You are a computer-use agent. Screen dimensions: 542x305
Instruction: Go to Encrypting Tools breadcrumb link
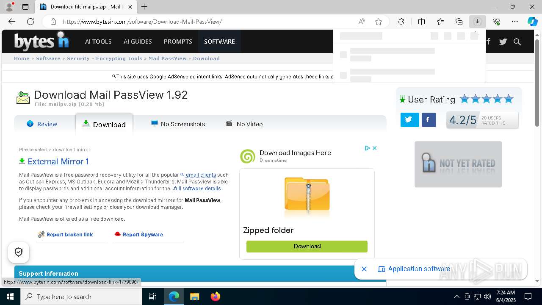click(119, 58)
